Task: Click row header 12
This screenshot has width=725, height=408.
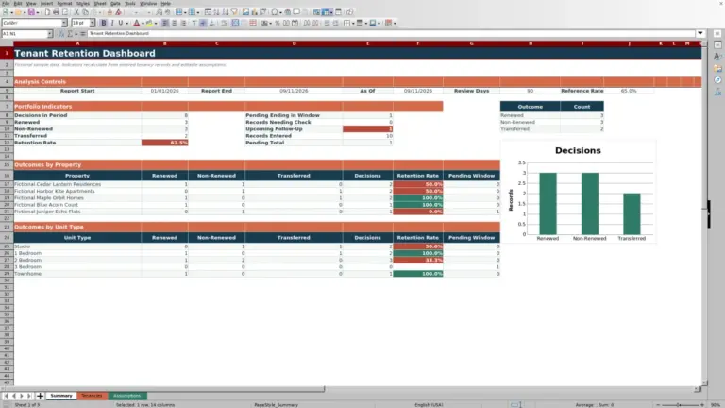Action: tap(7, 143)
